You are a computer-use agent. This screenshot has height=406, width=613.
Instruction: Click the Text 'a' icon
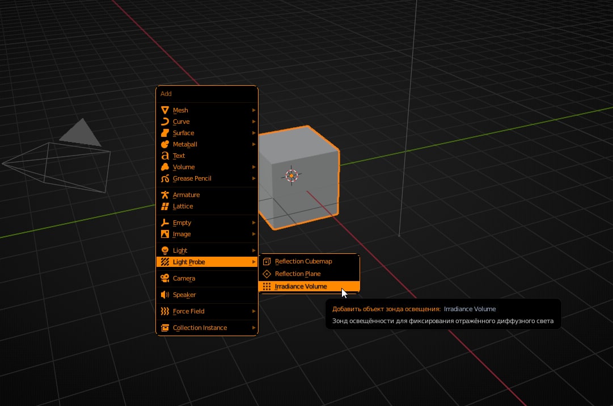pyautogui.click(x=165, y=156)
